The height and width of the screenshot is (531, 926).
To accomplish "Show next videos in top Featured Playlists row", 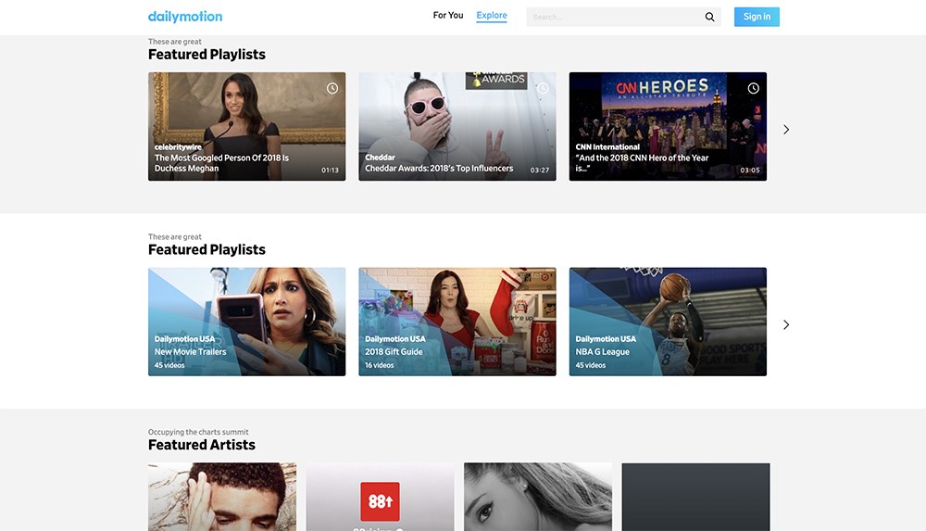I will pyautogui.click(x=786, y=130).
